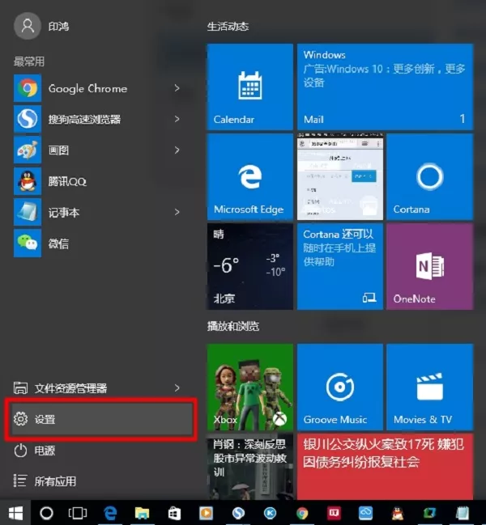Launch the Groove Music tile
Image resolution: width=486 pixels, height=525 pixels.
[340, 387]
